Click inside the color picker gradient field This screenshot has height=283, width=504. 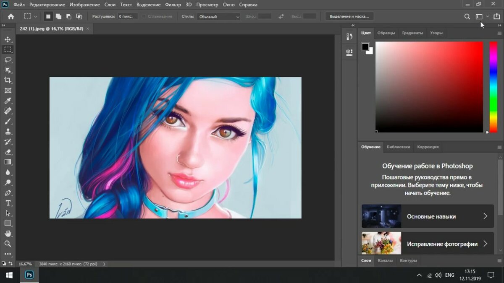tap(429, 87)
